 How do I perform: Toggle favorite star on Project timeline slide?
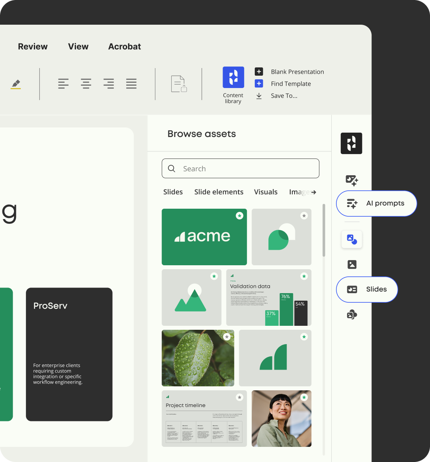(239, 397)
